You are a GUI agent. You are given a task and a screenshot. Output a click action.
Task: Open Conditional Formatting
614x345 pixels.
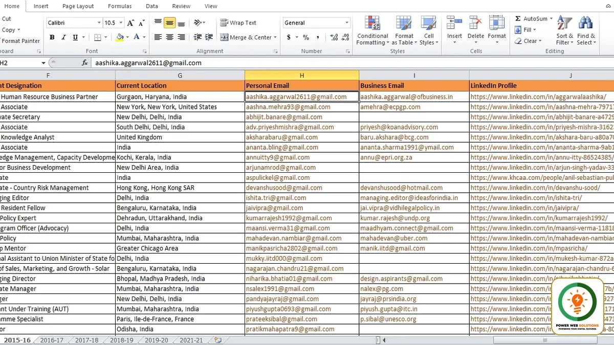(x=372, y=30)
